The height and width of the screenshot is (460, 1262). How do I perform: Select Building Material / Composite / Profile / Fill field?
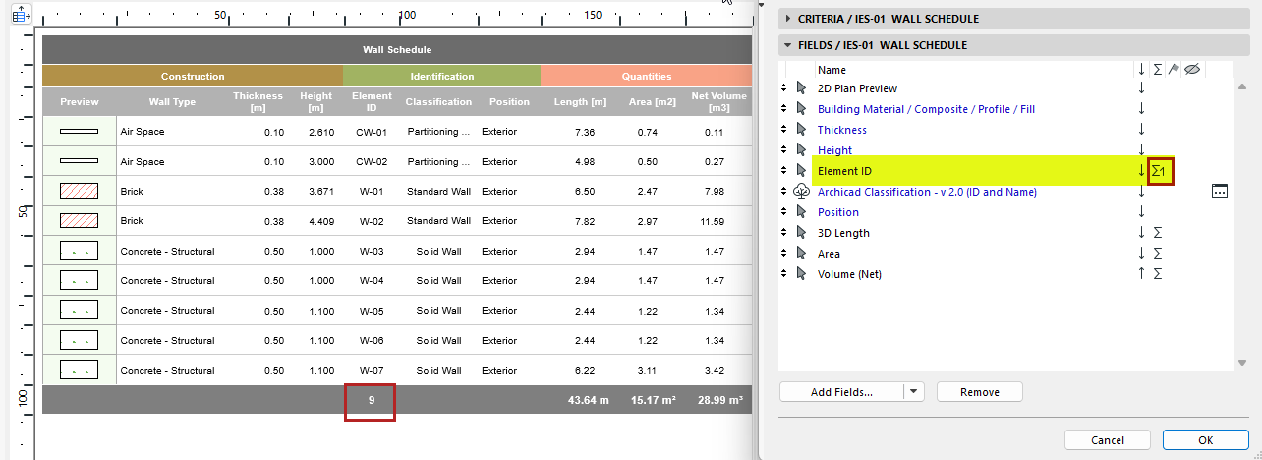click(926, 109)
